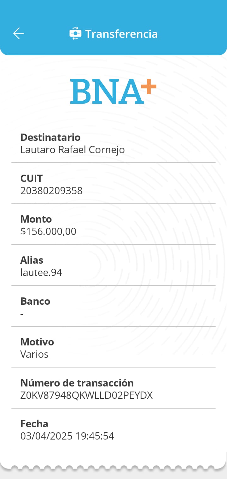Click the Número de transacción label

[x=77, y=383]
